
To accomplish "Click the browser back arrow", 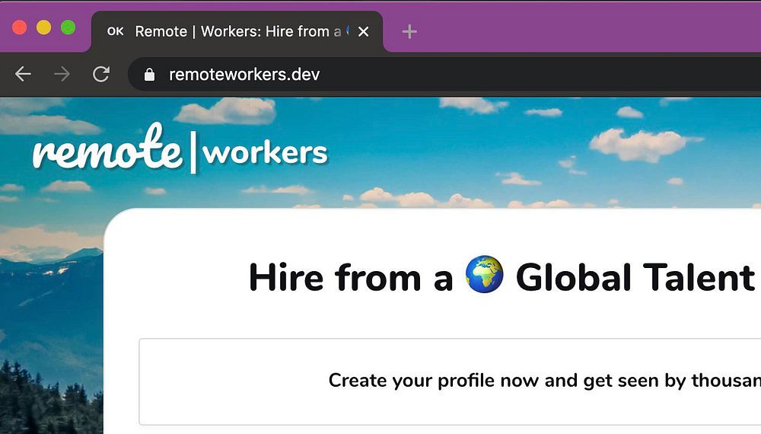I will 24,74.
